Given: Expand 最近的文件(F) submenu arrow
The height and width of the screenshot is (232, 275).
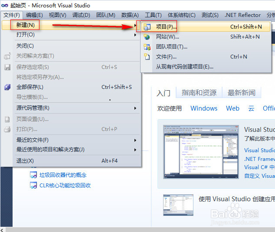Looking at the screenshot, I should click(135, 141).
